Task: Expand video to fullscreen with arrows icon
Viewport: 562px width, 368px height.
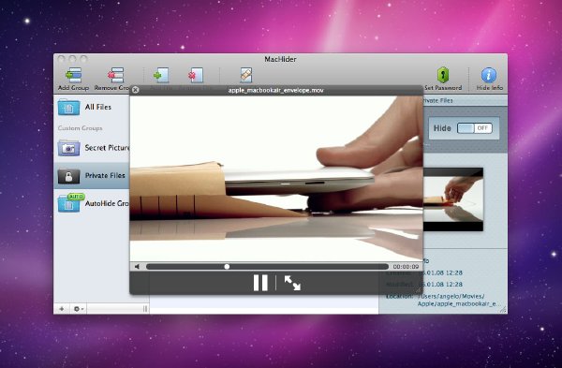Action: (292, 283)
